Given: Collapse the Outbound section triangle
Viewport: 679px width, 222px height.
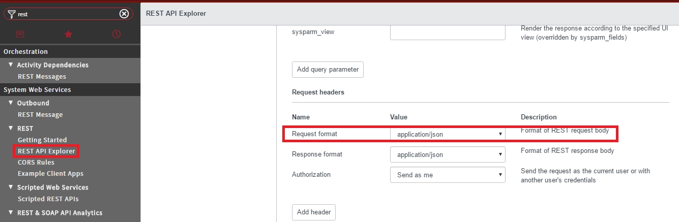Looking at the screenshot, I should pos(11,103).
